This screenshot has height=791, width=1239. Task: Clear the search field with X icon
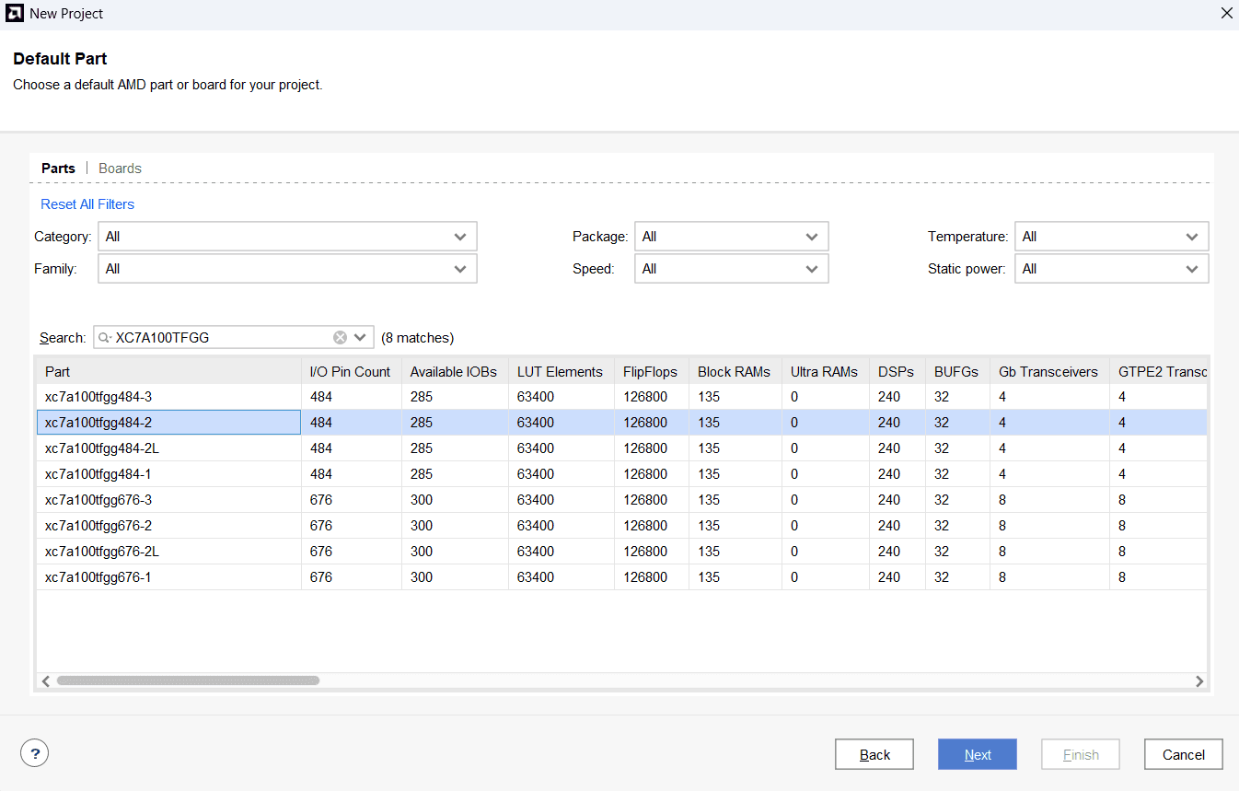(x=340, y=338)
